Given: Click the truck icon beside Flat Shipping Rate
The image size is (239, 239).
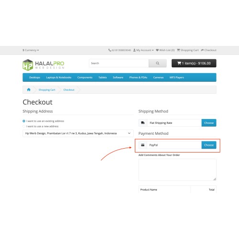Looking at the screenshot, I should (143, 123).
